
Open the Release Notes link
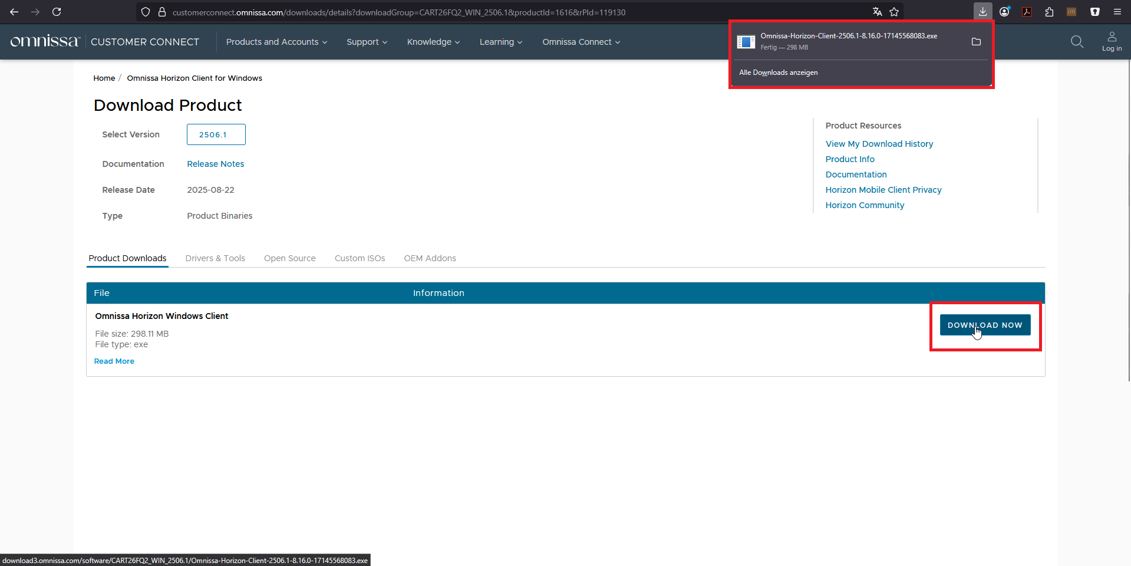click(x=215, y=164)
